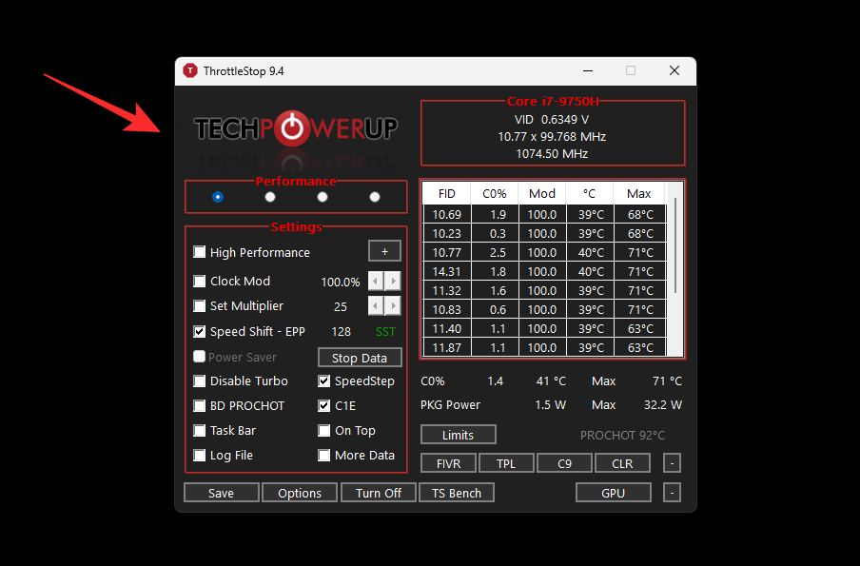Open the C9 package C-state window

click(x=564, y=462)
